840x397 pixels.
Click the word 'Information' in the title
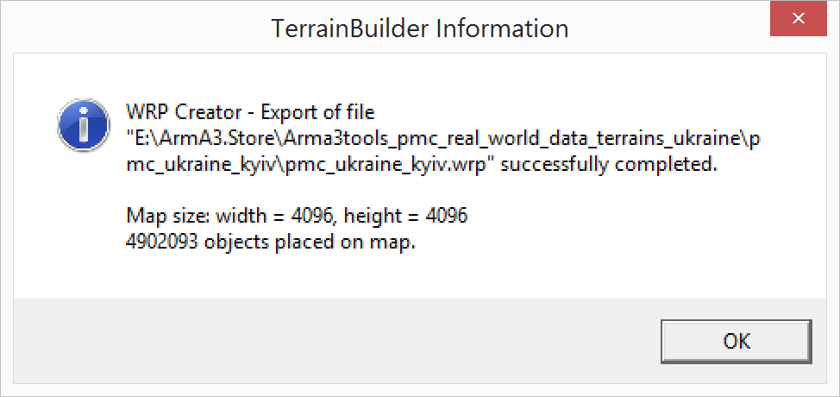501,28
